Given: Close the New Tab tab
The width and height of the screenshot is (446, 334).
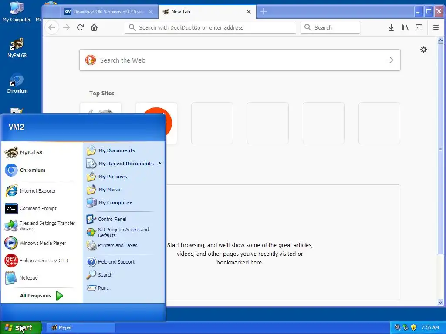Looking at the screenshot, I should click(249, 12).
